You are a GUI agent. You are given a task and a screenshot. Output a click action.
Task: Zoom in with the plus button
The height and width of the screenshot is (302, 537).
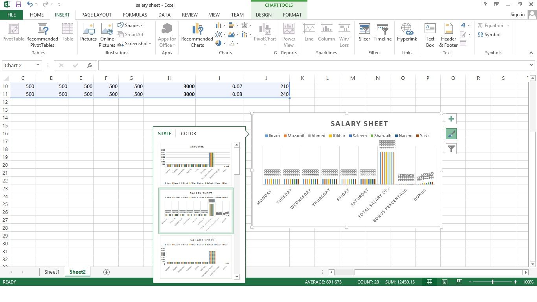[515, 282]
